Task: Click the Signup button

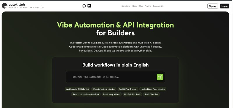Action: pyautogui.click(x=213, y=6)
